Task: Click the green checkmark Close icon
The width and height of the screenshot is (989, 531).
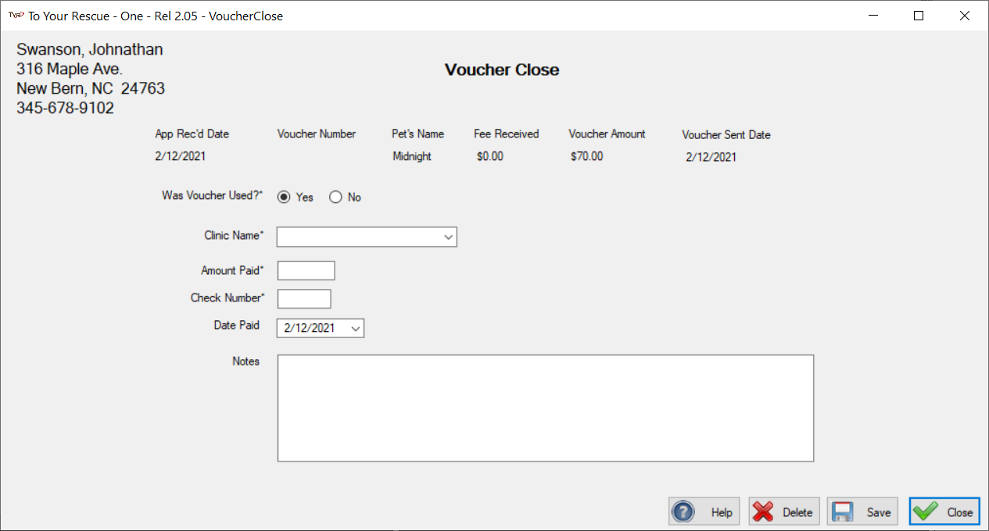Action: click(925, 512)
